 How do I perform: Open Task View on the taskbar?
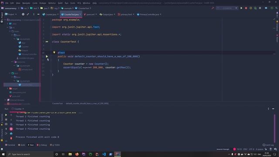pyautogui.click(x=63, y=154)
